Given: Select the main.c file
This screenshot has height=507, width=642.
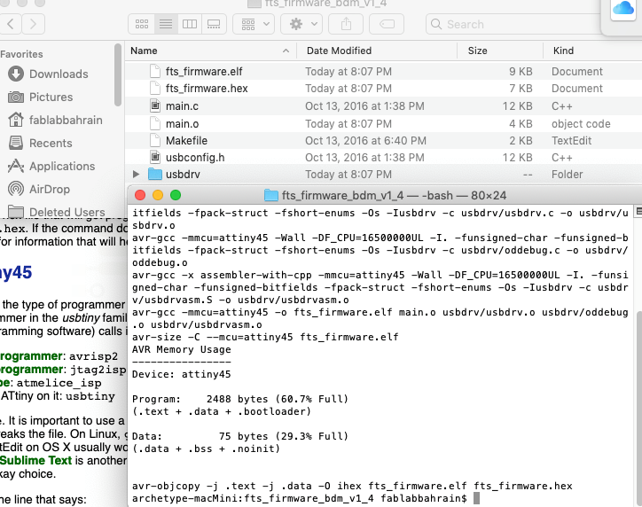Looking at the screenshot, I should [x=383, y=106].
